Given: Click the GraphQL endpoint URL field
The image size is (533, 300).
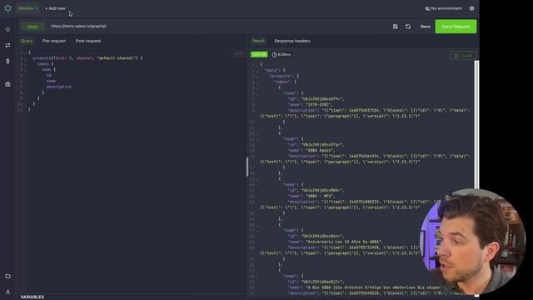Looking at the screenshot, I should (217, 26).
